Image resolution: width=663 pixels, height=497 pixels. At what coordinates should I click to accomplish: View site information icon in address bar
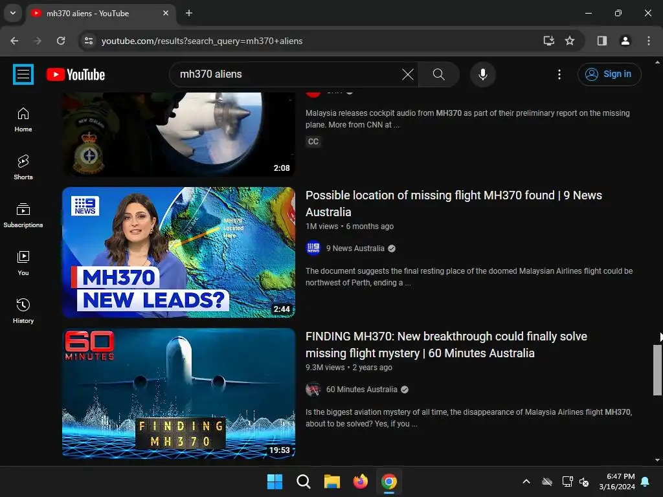click(x=89, y=41)
